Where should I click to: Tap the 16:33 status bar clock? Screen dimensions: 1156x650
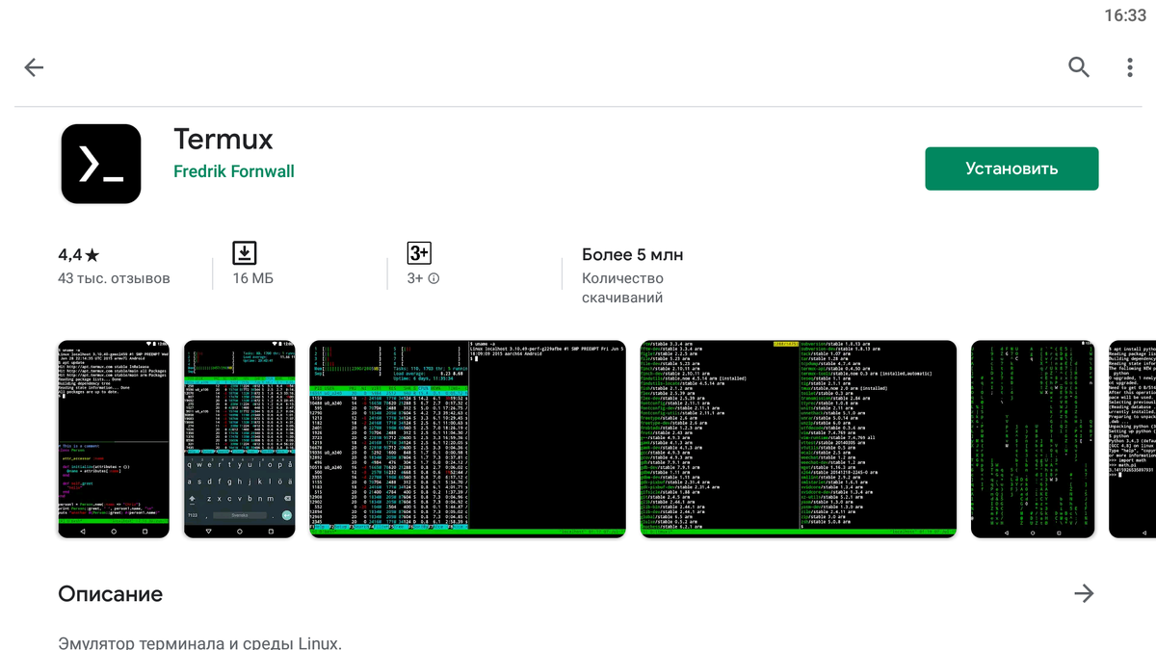pyautogui.click(x=1125, y=15)
